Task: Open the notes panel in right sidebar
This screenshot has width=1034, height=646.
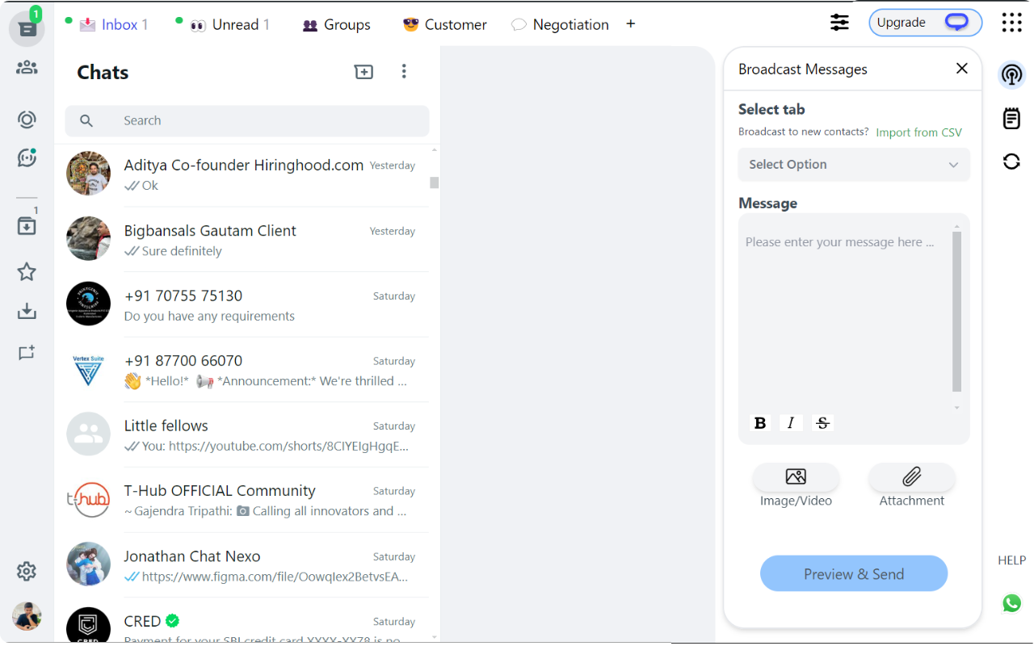Action: (1011, 118)
